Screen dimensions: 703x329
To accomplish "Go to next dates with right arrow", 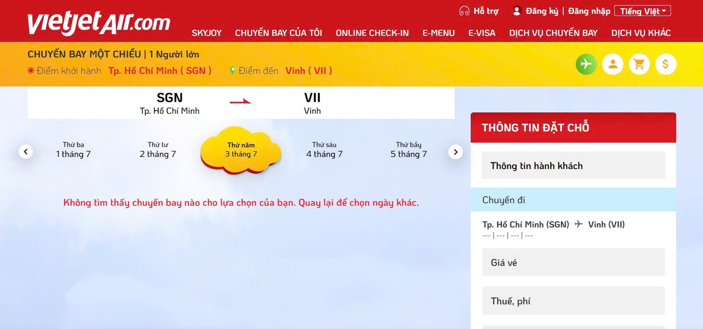I will click(x=456, y=152).
